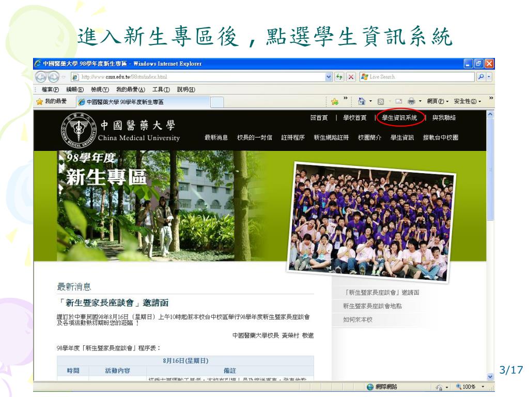The height and width of the screenshot is (397, 529).
Task: Open the 檔案(F) File menu
Action: coord(50,89)
